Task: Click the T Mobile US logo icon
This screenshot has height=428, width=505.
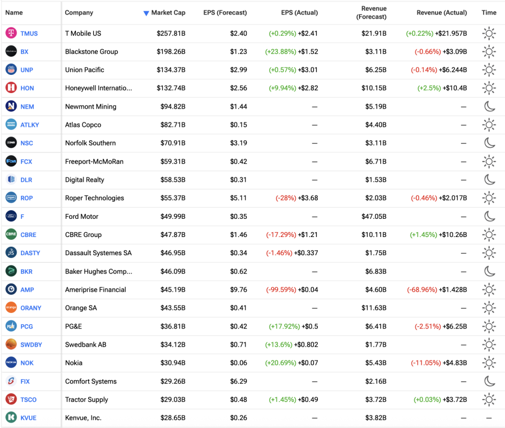Action: [x=11, y=33]
